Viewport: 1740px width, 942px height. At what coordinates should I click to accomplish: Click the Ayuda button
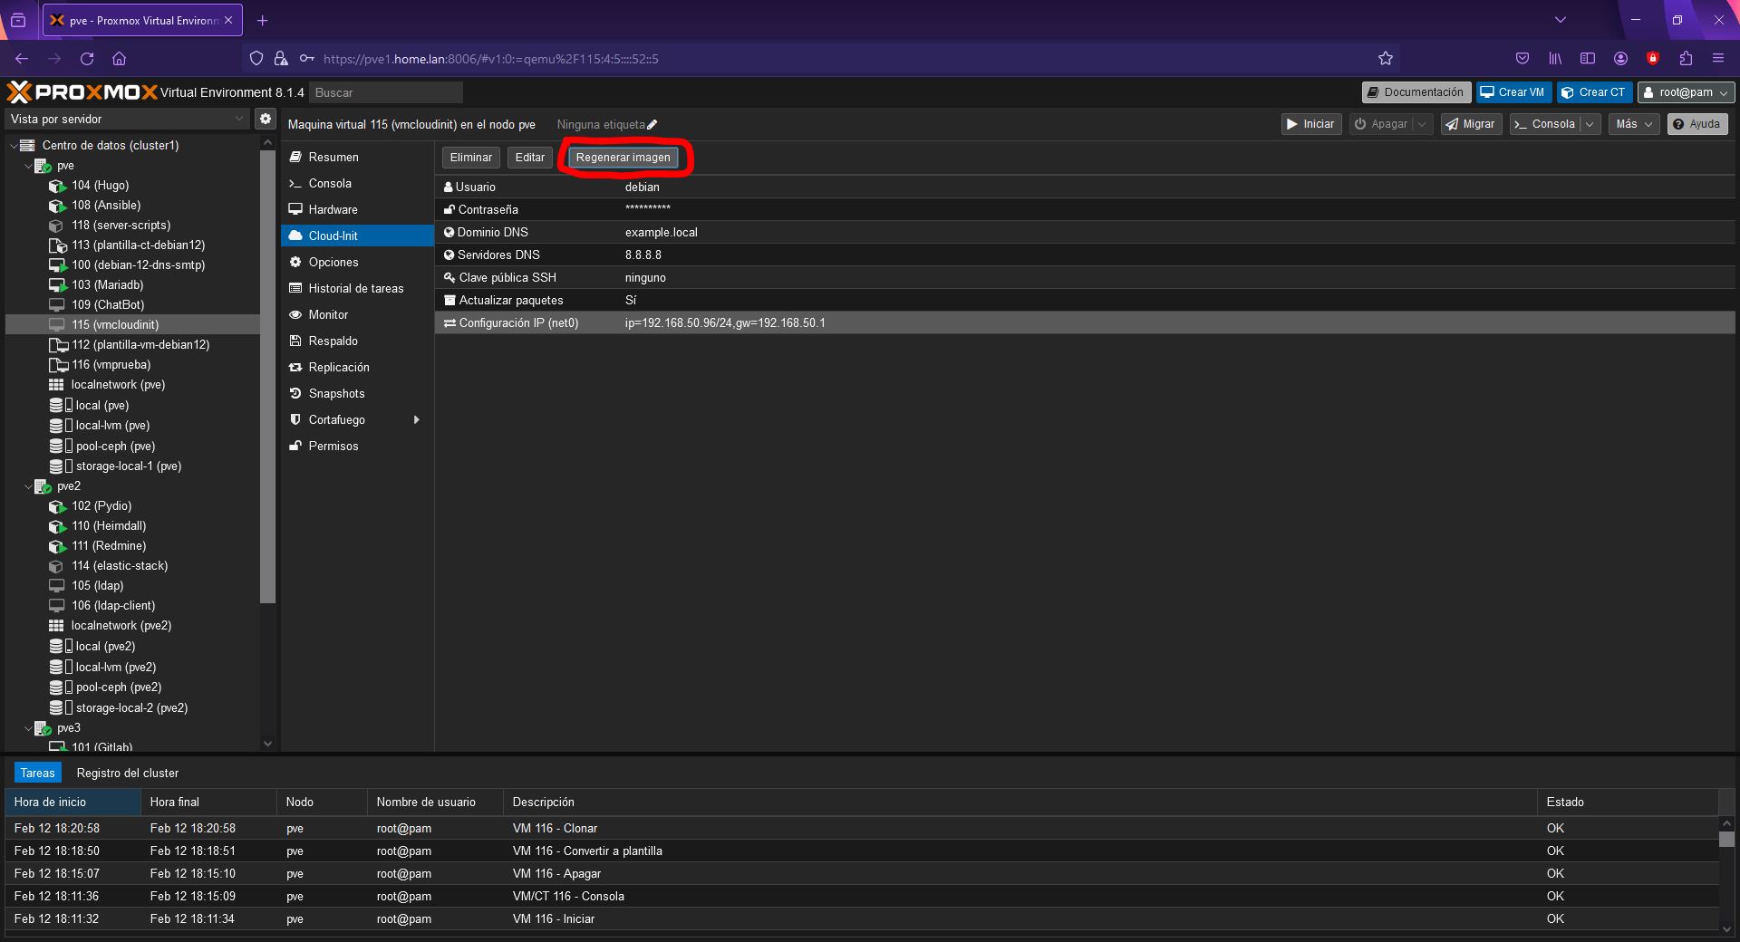point(1696,124)
